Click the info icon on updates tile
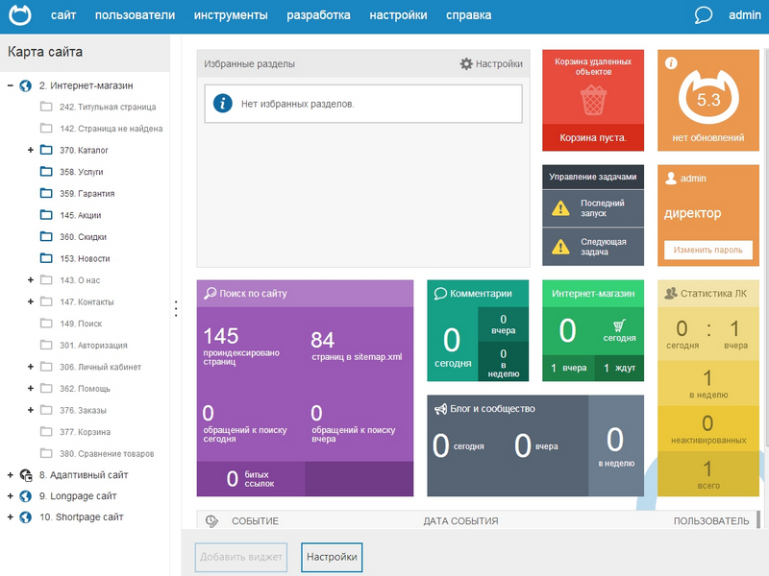 point(671,63)
